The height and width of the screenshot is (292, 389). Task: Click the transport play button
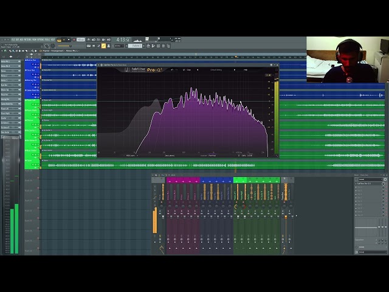click(x=64, y=40)
